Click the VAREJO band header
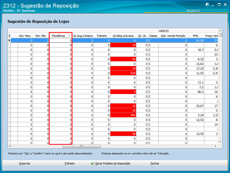This screenshot has width=230, height=173. (x=163, y=31)
